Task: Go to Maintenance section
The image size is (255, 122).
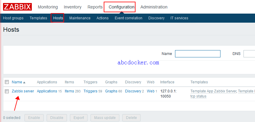Action: point(80,18)
